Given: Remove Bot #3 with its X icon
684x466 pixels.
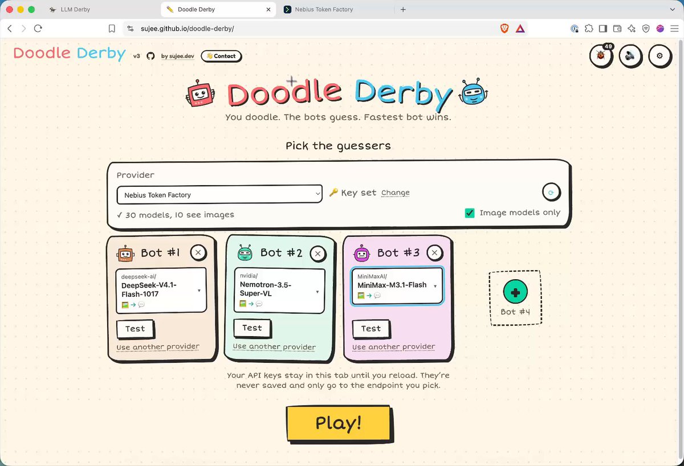Looking at the screenshot, I should (x=434, y=252).
